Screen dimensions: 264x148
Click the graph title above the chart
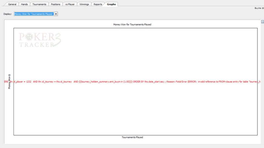(x=132, y=25)
